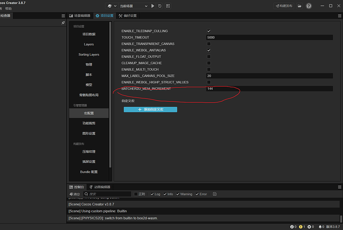Toggle the Info filter checkbox

click(165, 194)
